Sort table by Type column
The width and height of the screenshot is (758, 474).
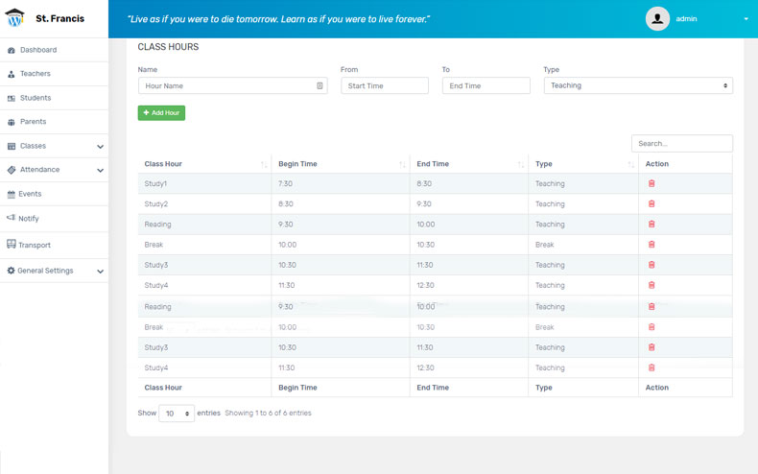(631, 165)
